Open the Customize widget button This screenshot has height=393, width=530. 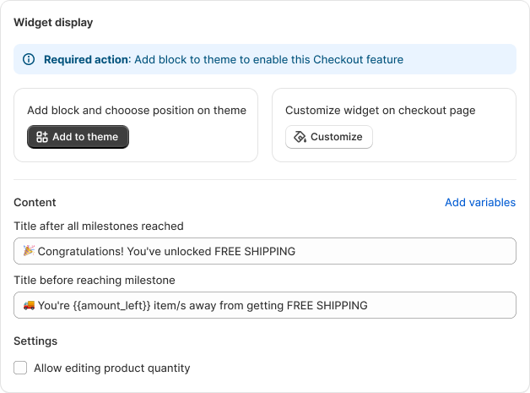329,137
